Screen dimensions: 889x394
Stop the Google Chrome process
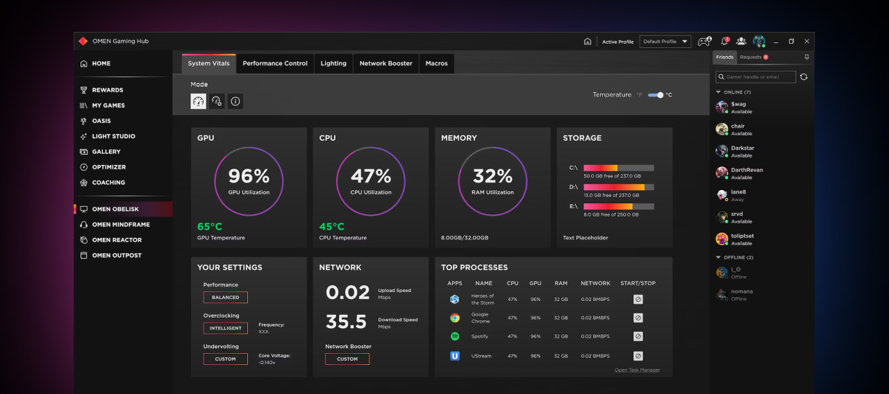[x=638, y=318]
